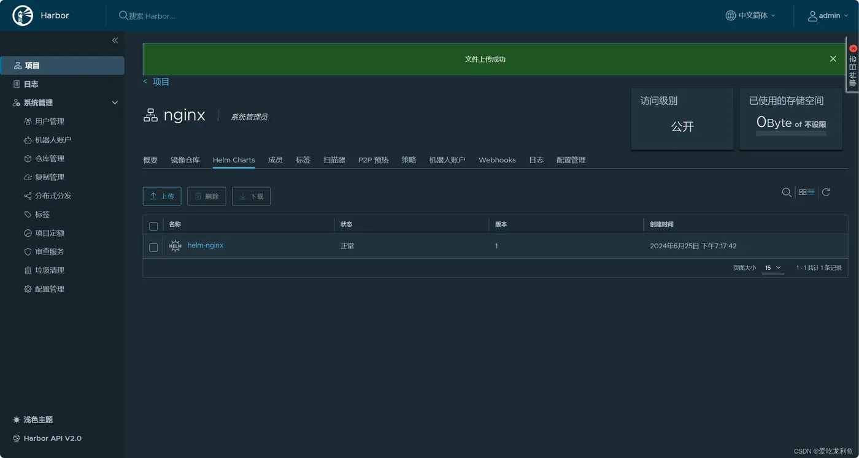Click the 下载 download button
This screenshot has height=458, width=859.
point(252,196)
